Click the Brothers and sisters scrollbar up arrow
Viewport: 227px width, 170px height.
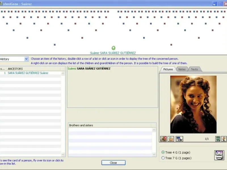(154, 130)
